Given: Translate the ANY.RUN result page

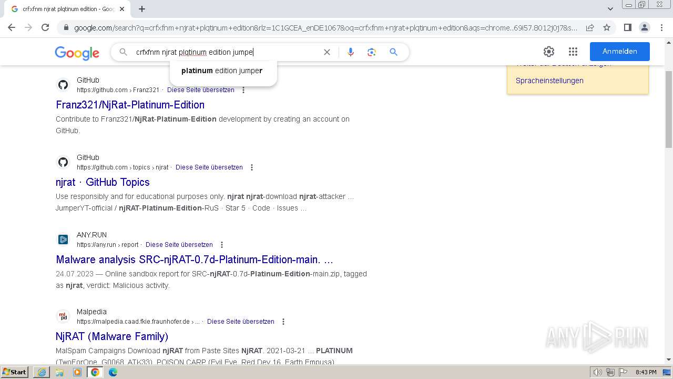Looking at the screenshot, I should coord(179,245).
